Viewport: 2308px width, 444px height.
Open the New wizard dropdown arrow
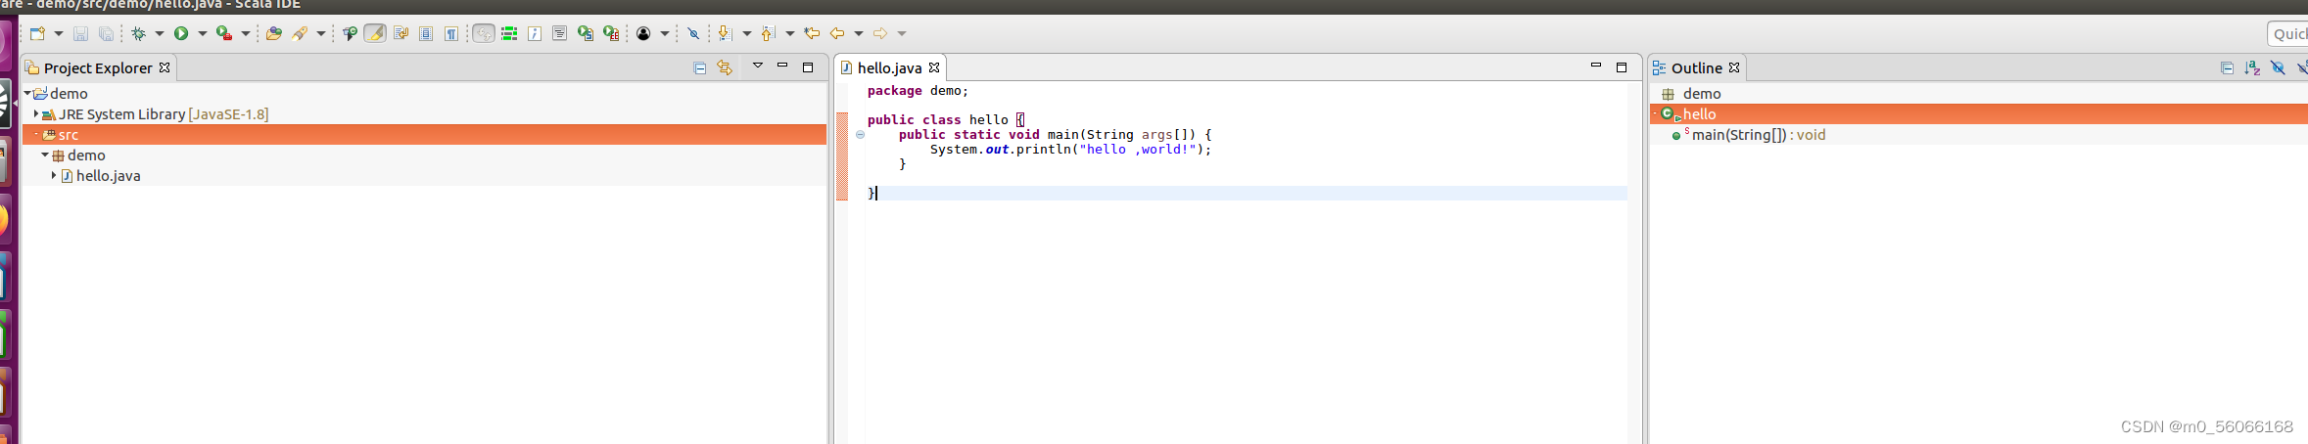59,33
